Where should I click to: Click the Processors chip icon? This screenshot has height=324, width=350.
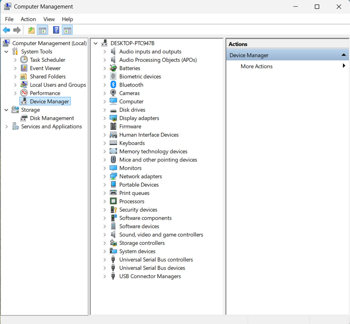pos(113,201)
